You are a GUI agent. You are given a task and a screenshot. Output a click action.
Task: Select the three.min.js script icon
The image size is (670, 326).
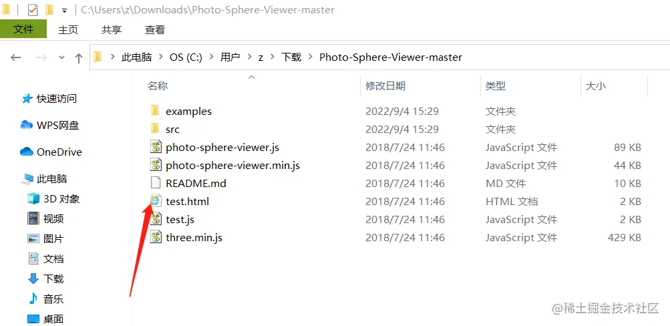156,237
